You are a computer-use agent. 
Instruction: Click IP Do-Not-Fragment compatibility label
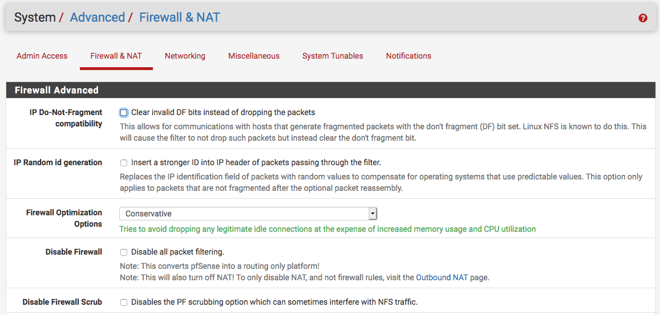pyautogui.click(x=66, y=118)
